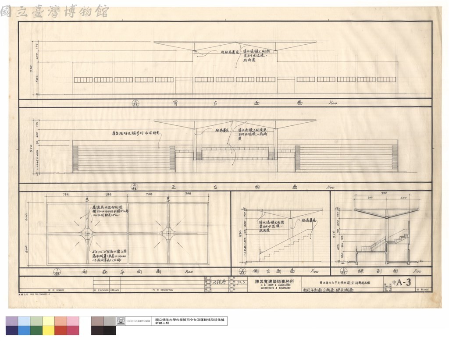The height and width of the screenshot is (341, 449).
Task: Click the text C. K. CHEN & ASSOCIATES
Action: pyautogui.click(x=275, y=285)
